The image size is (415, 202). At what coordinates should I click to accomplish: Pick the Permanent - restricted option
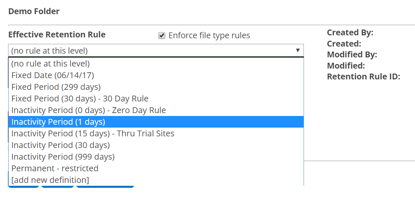click(55, 169)
